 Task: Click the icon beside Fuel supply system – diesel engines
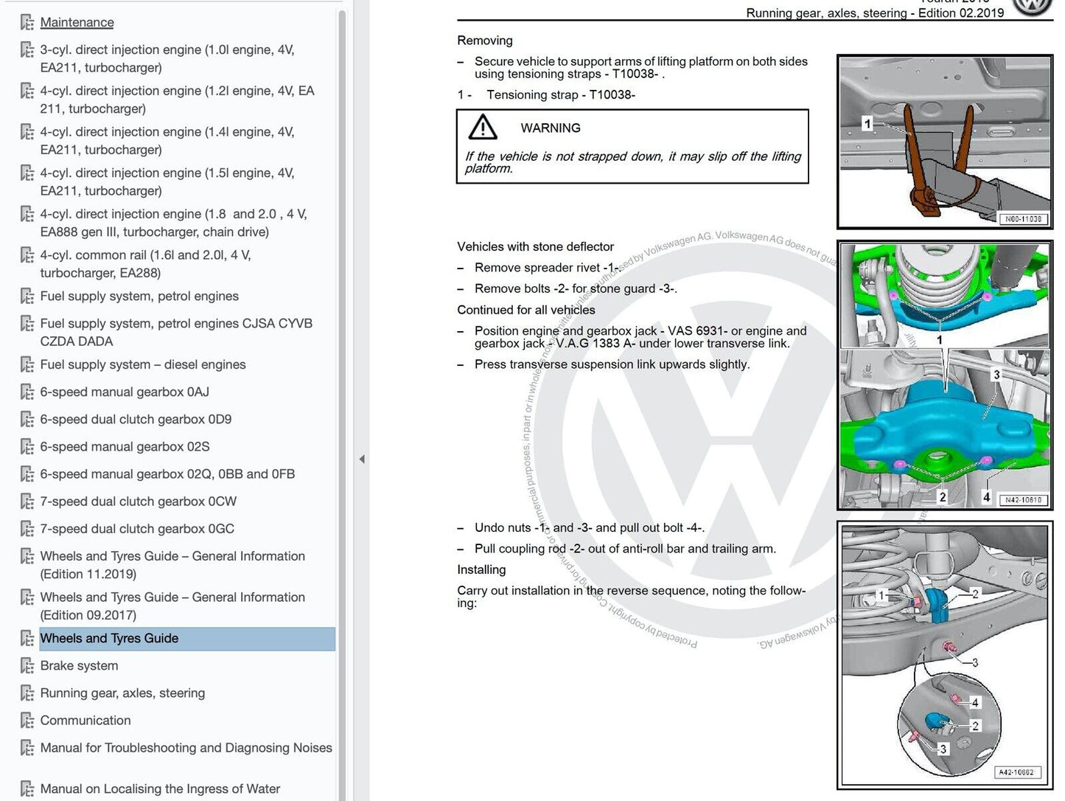point(27,365)
